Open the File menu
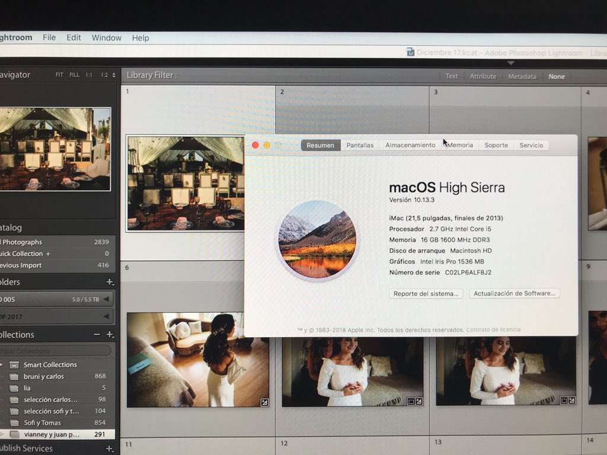Image resolution: width=607 pixels, height=455 pixels. 49,37
